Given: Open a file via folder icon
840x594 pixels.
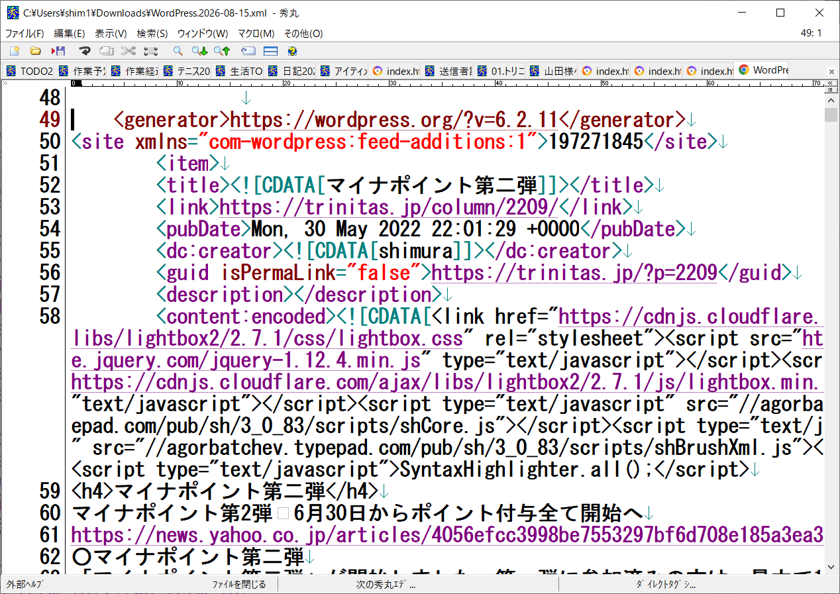Looking at the screenshot, I should click(36, 50).
